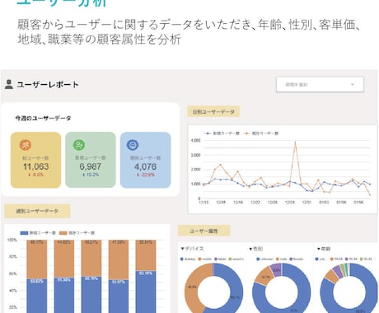Click the new users value 6,987
Screen dimensions: 379x313
pos(90,166)
